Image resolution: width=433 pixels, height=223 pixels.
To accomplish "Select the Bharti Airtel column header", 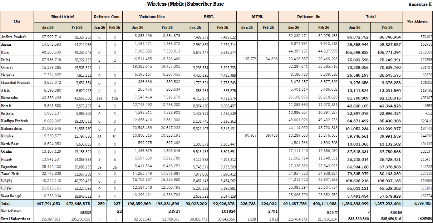I will [x=62, y=16].
